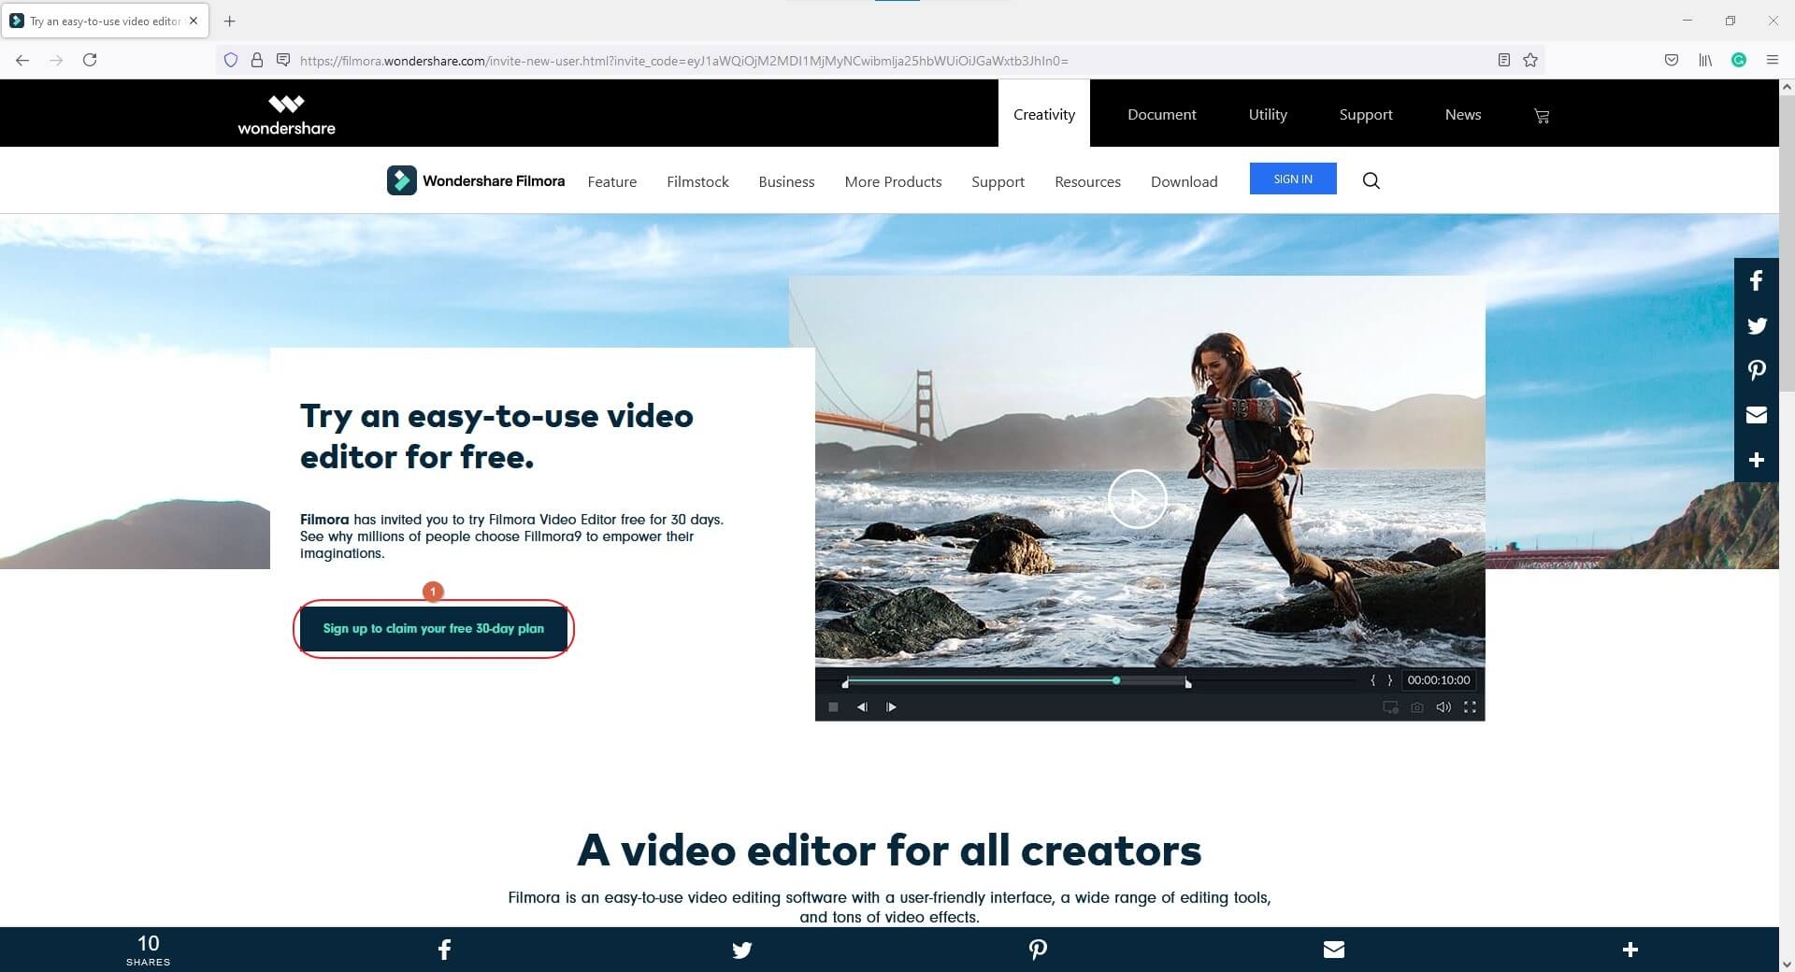Select the Creativity tab
The image size is (1795, 972).
click(1044, 114)
